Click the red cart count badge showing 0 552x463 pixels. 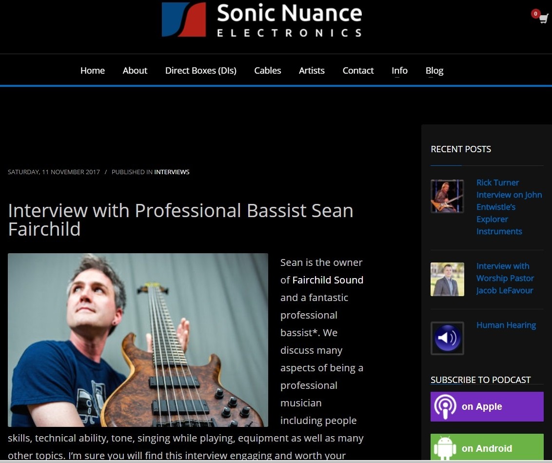pos(535,14)
